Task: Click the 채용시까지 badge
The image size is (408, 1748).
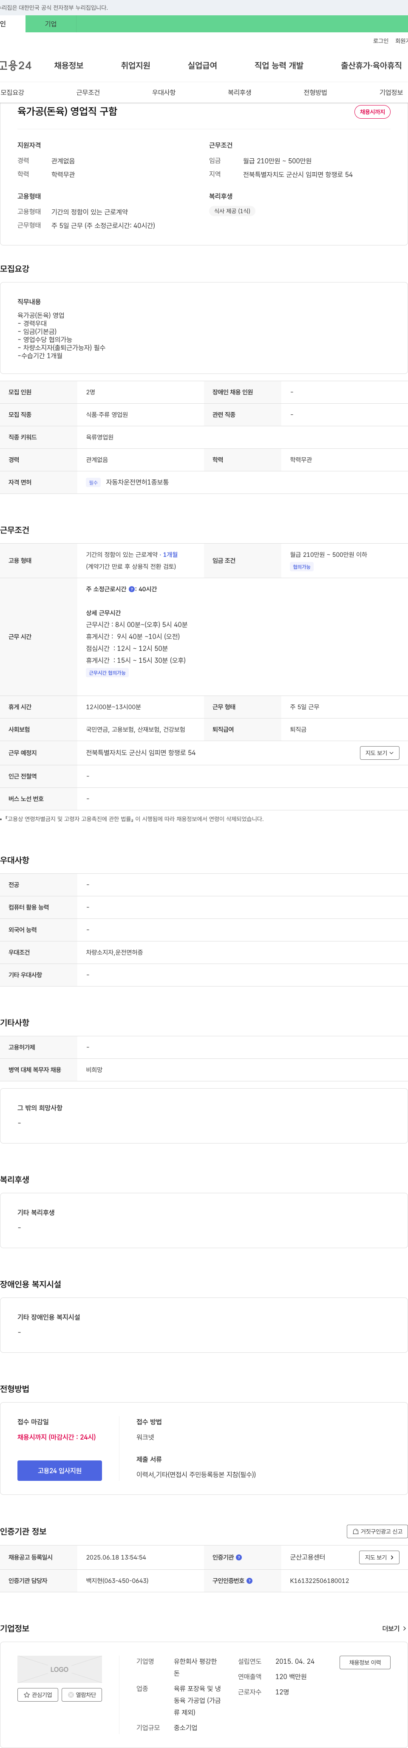Action: coord(372,112)
